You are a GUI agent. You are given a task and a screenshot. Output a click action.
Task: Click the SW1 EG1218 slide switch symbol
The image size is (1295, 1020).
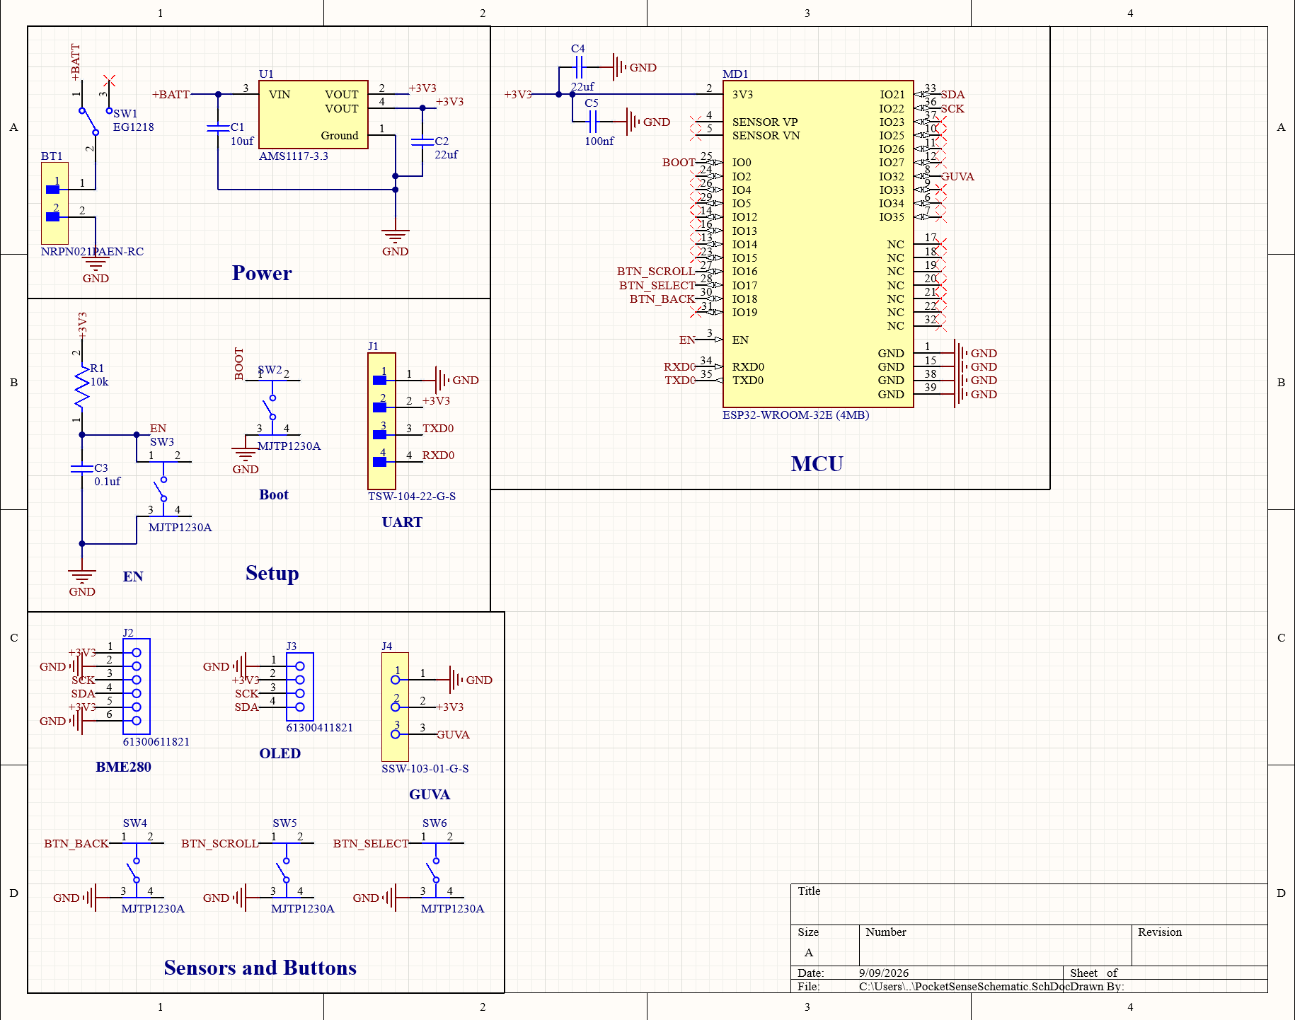(x=94, y=113)
